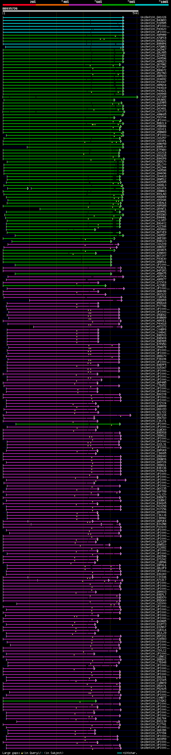Screen dimensions: 171x755
Task: Select the UniRef100_O15347 label
Action: pos(153,368)
